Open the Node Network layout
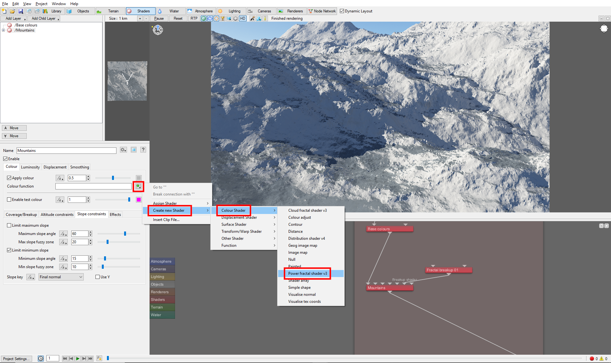Viewport: 611px width, 363px height. point(322,11)
